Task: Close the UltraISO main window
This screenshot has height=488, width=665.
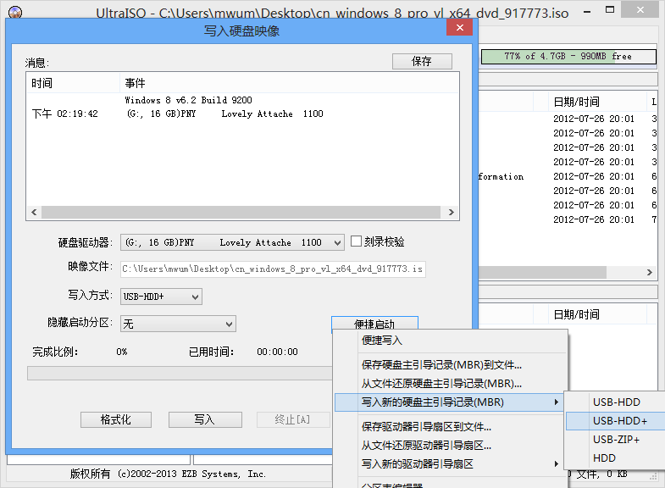Action: pyautogui.click(x=640, y=9)
